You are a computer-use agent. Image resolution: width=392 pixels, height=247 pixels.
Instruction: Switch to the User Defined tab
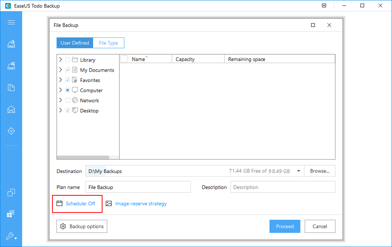pyautogui.click(x=75, y=43)
